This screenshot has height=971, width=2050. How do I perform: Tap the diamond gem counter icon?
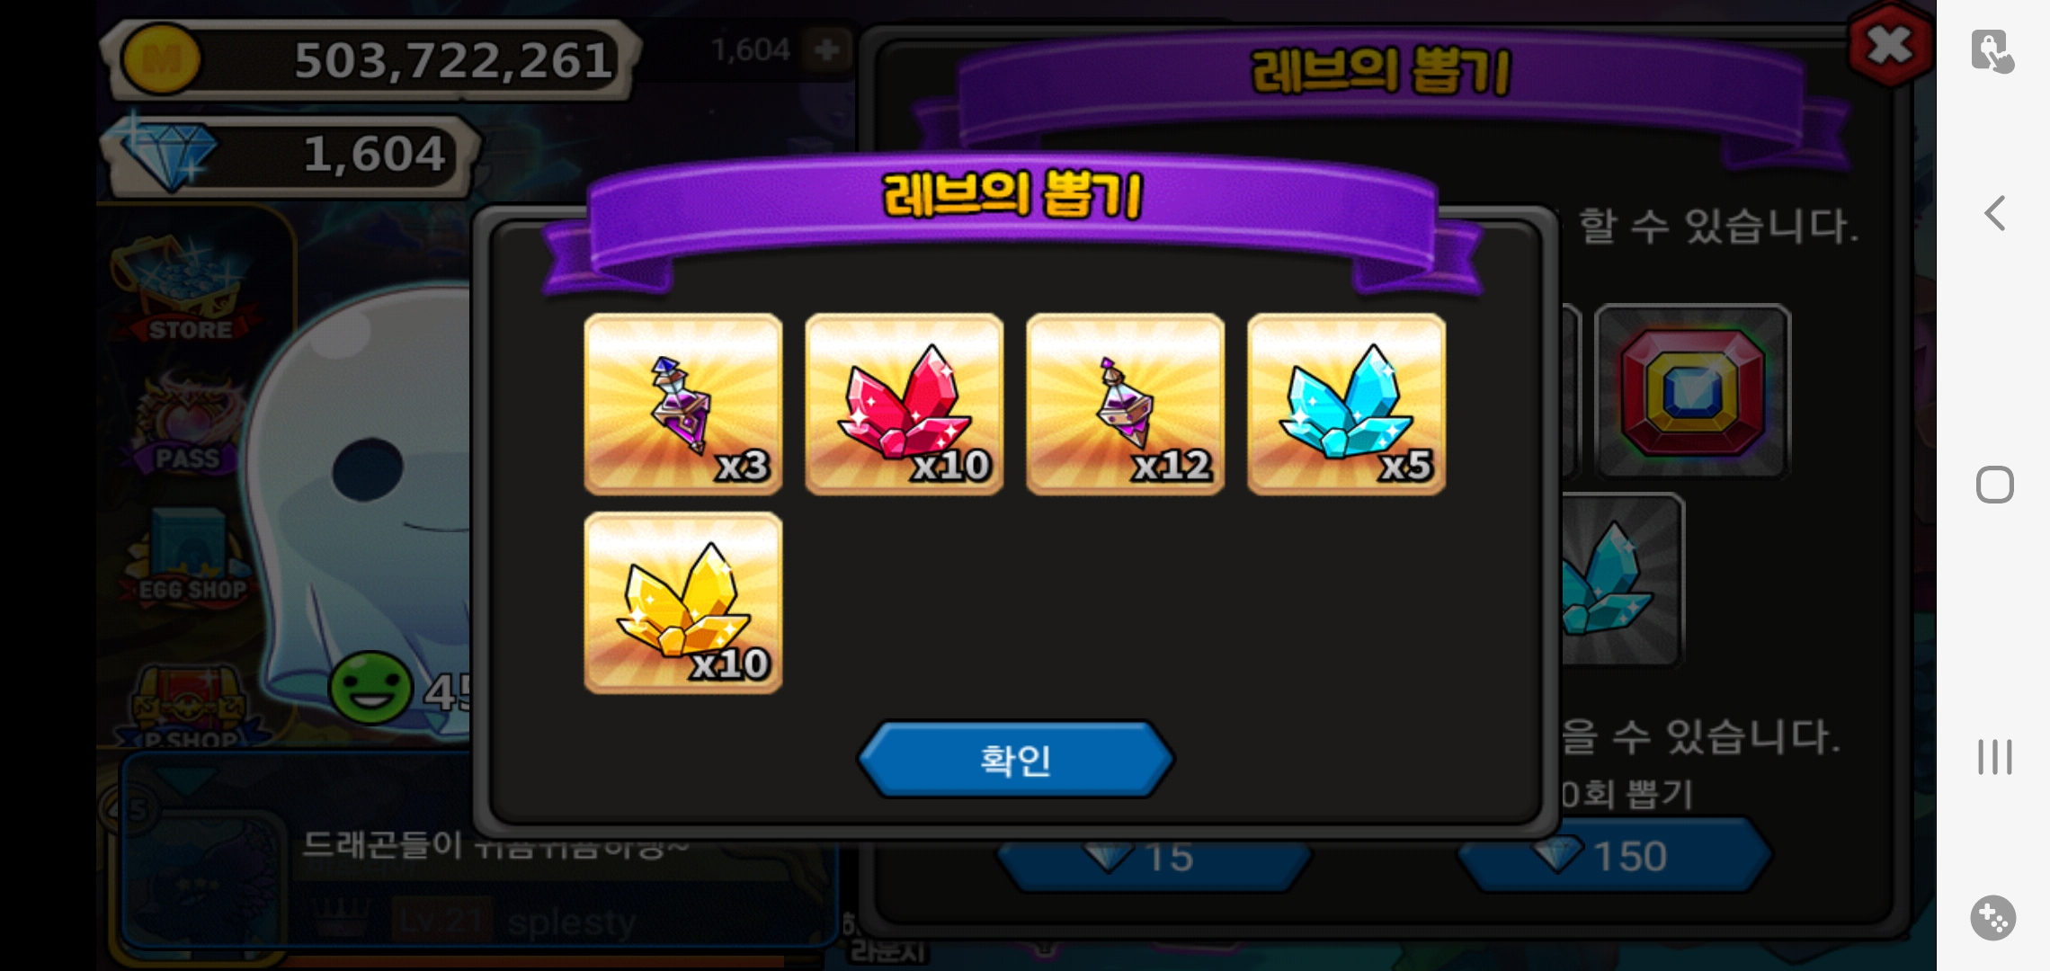click(167, 153)
